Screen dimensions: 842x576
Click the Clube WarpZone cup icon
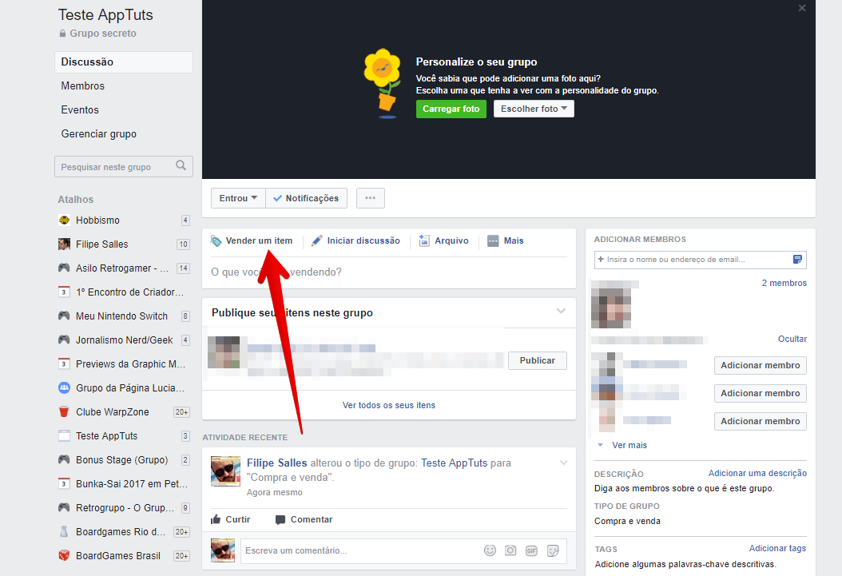click(x=64, y=411)
